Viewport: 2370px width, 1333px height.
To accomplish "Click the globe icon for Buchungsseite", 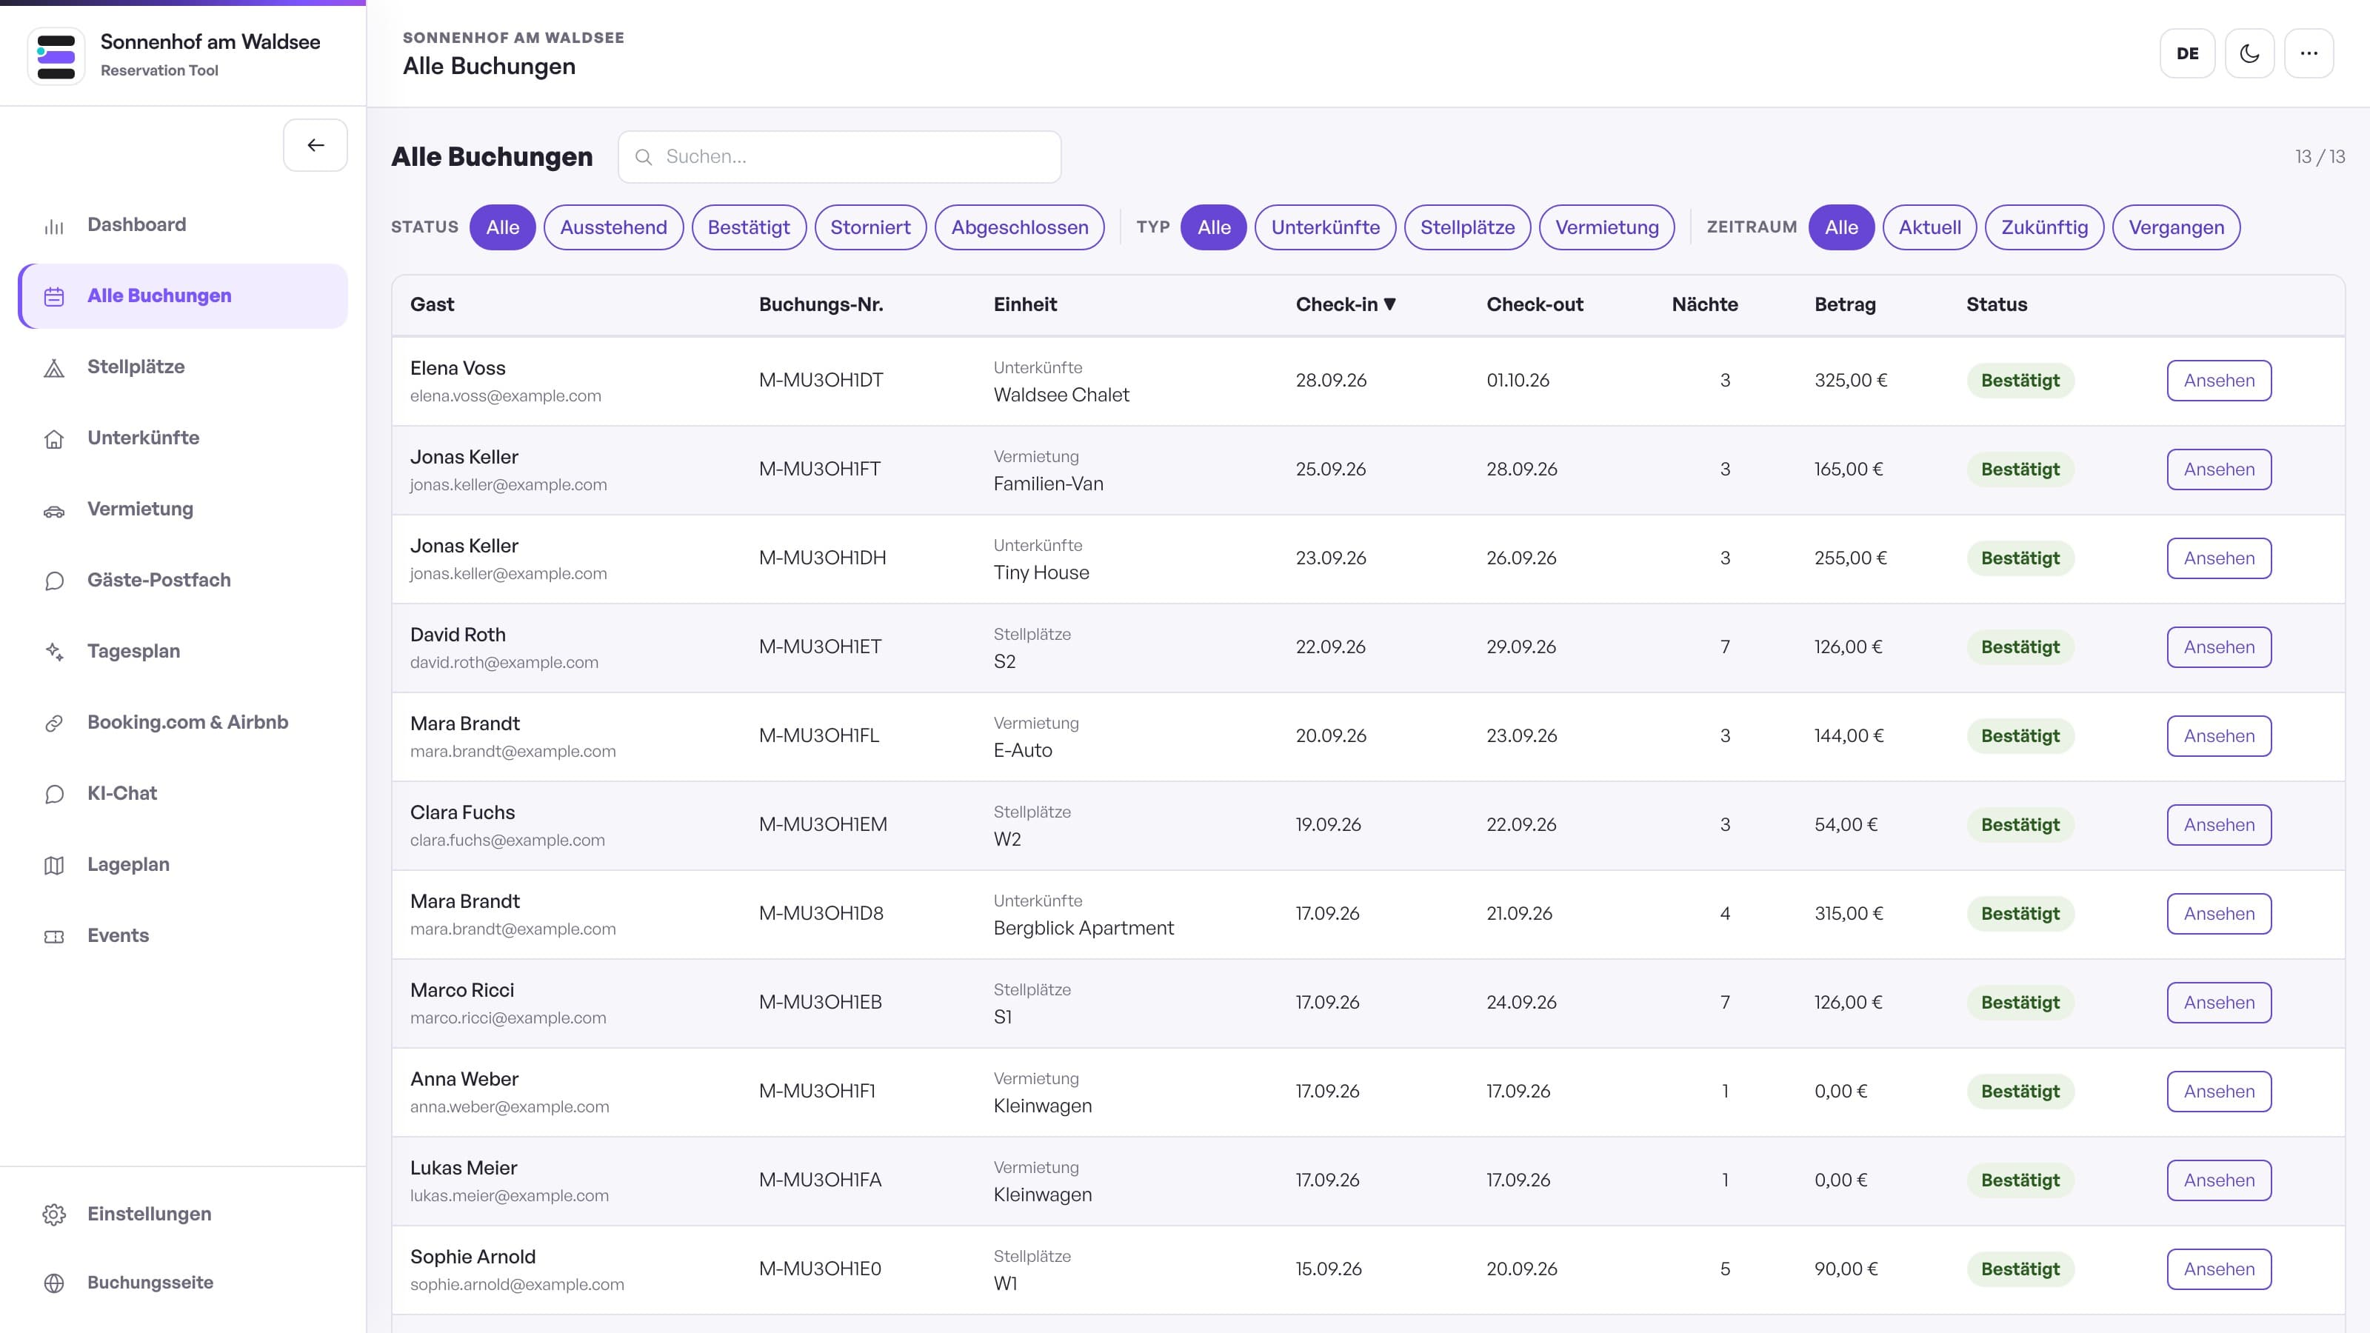I will (x=54, y=1283).
